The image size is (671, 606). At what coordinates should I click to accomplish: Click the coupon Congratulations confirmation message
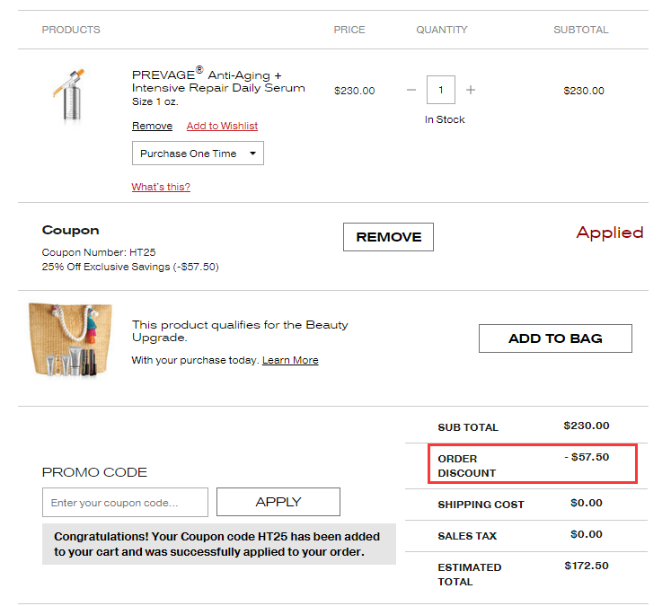point(218,544)
